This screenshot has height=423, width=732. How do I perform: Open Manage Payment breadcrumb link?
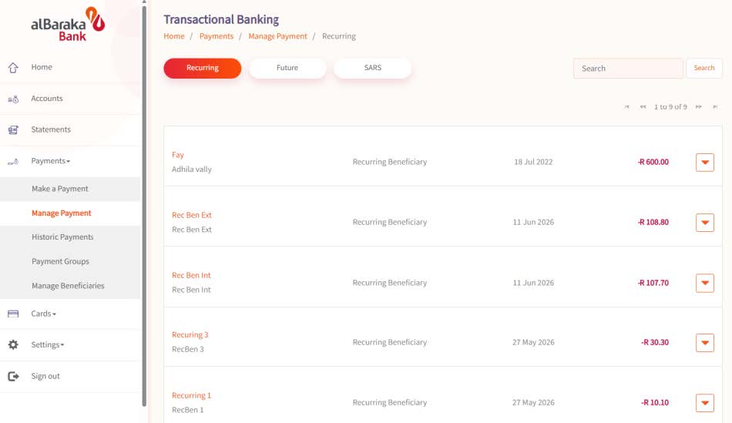click(277, 36)
